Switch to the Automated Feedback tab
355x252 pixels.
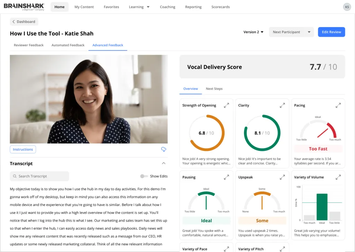[68, 45]
